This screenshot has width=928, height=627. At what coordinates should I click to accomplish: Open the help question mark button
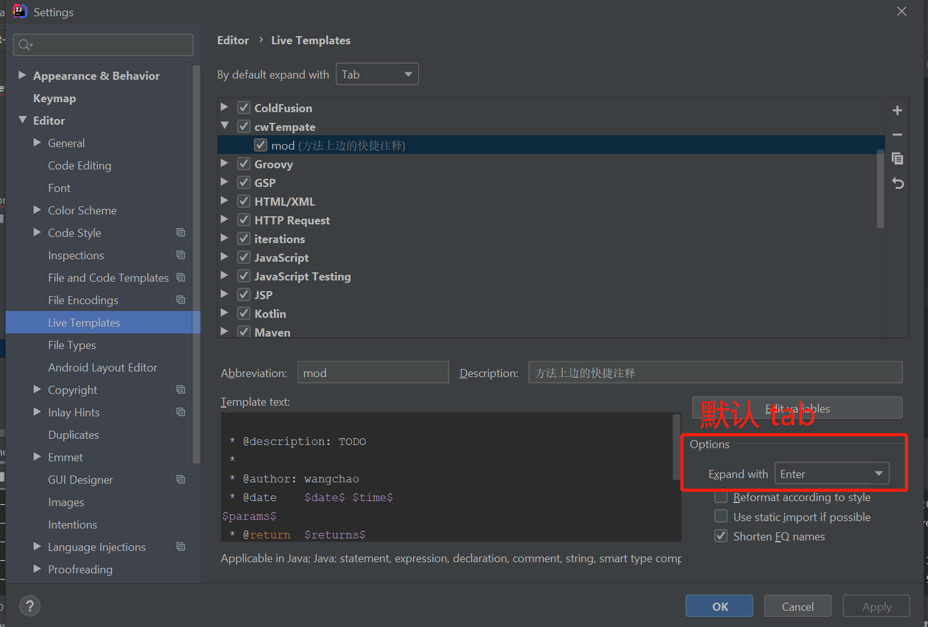30,606
